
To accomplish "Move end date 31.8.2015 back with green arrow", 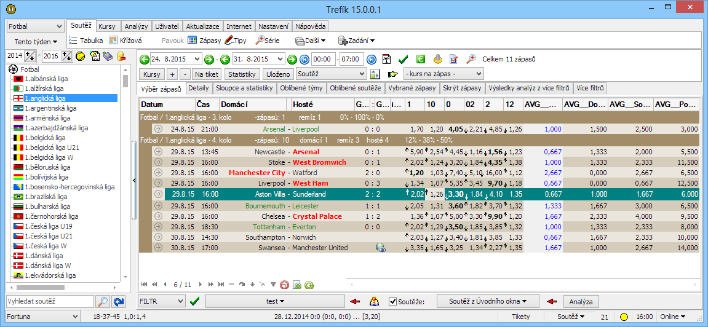I will point(225,59).
